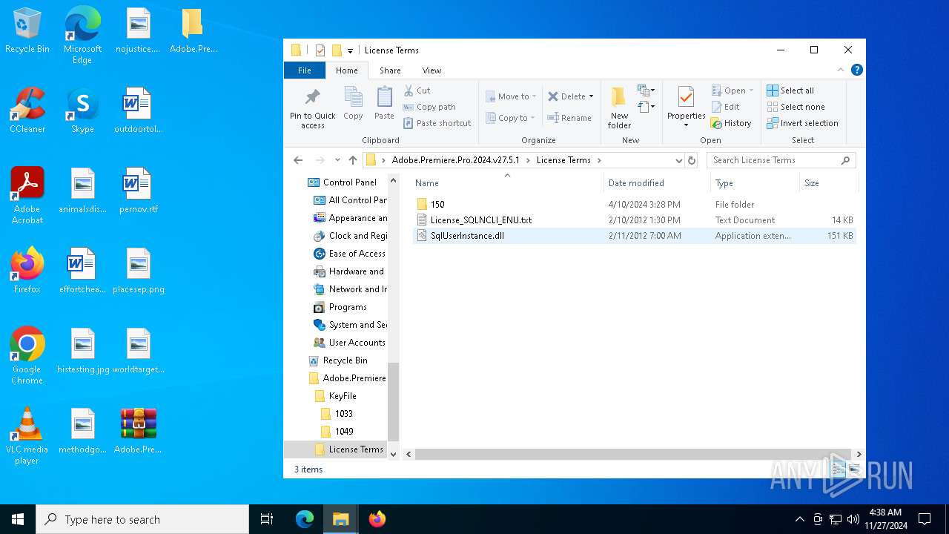Screen dimensions: 949x534
Task: Click Copy path in ribbon
Action: coord(429,107)
